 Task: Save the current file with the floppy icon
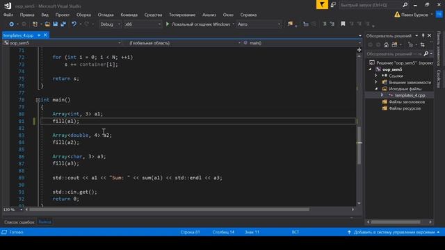click(56, 24)
